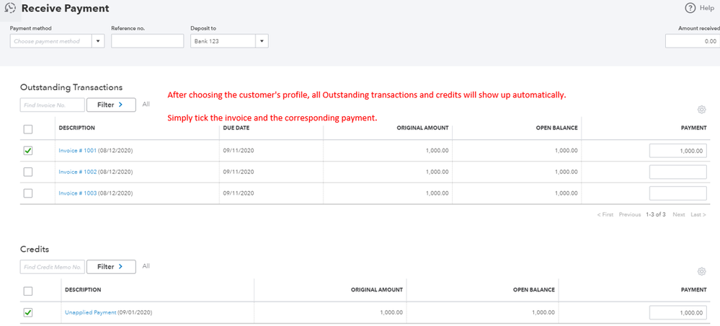Screen dimensions: 720x326
Task: Edit the Unapplied Payment amount field
Action: pos(677,312)
